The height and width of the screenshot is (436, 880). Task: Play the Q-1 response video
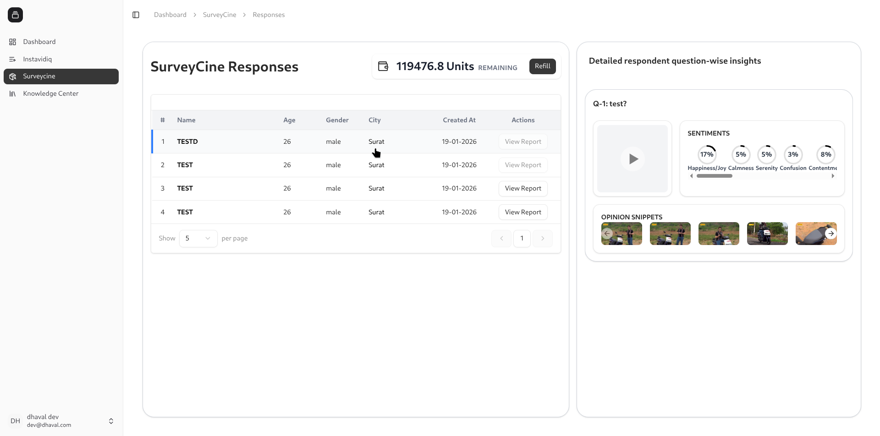coord(632,159)
